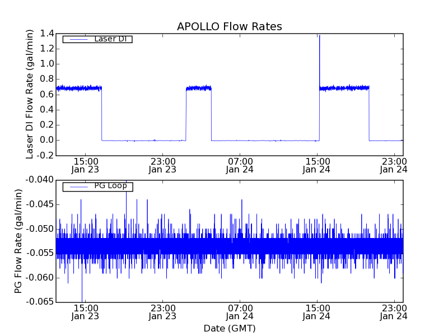Click the 'Date (GMT)' x-axis label
The width and height of the screenshot is (448, 336).
[230, 328]
